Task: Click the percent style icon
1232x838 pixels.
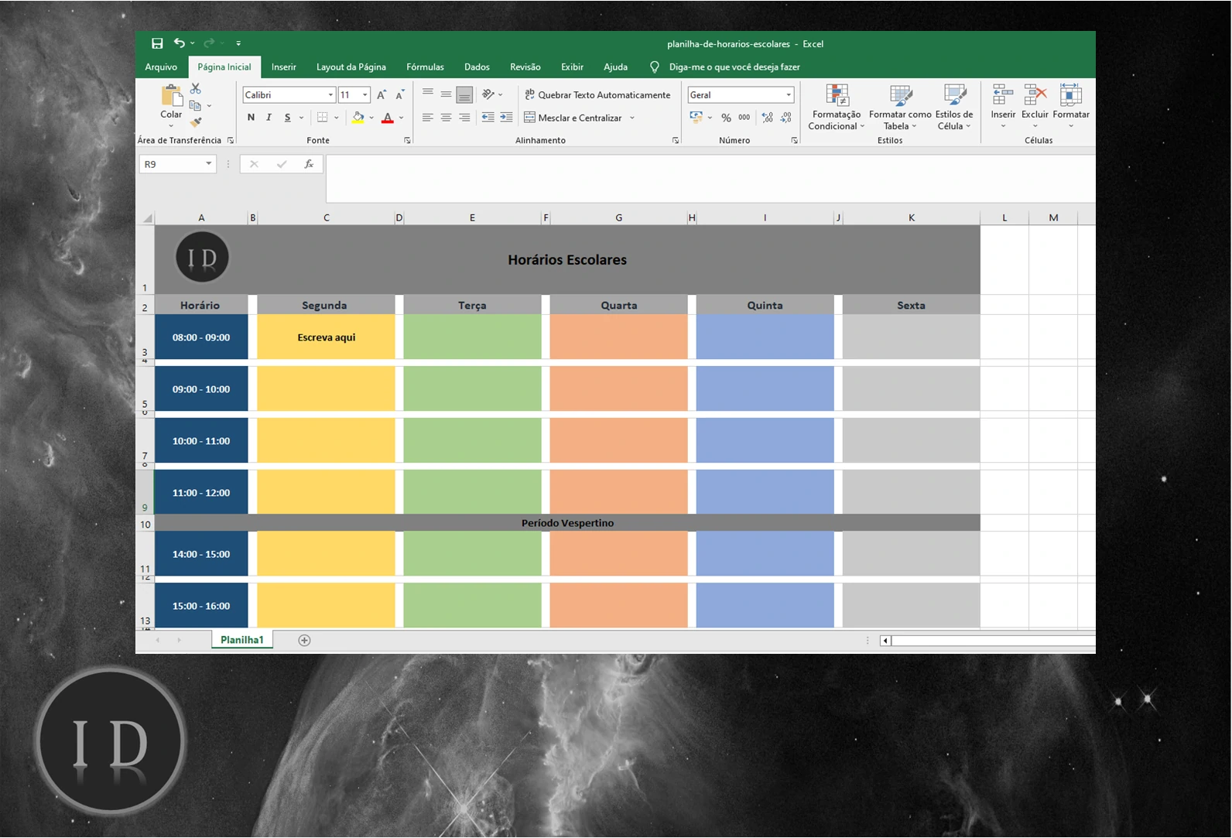Action: [726, 118]
